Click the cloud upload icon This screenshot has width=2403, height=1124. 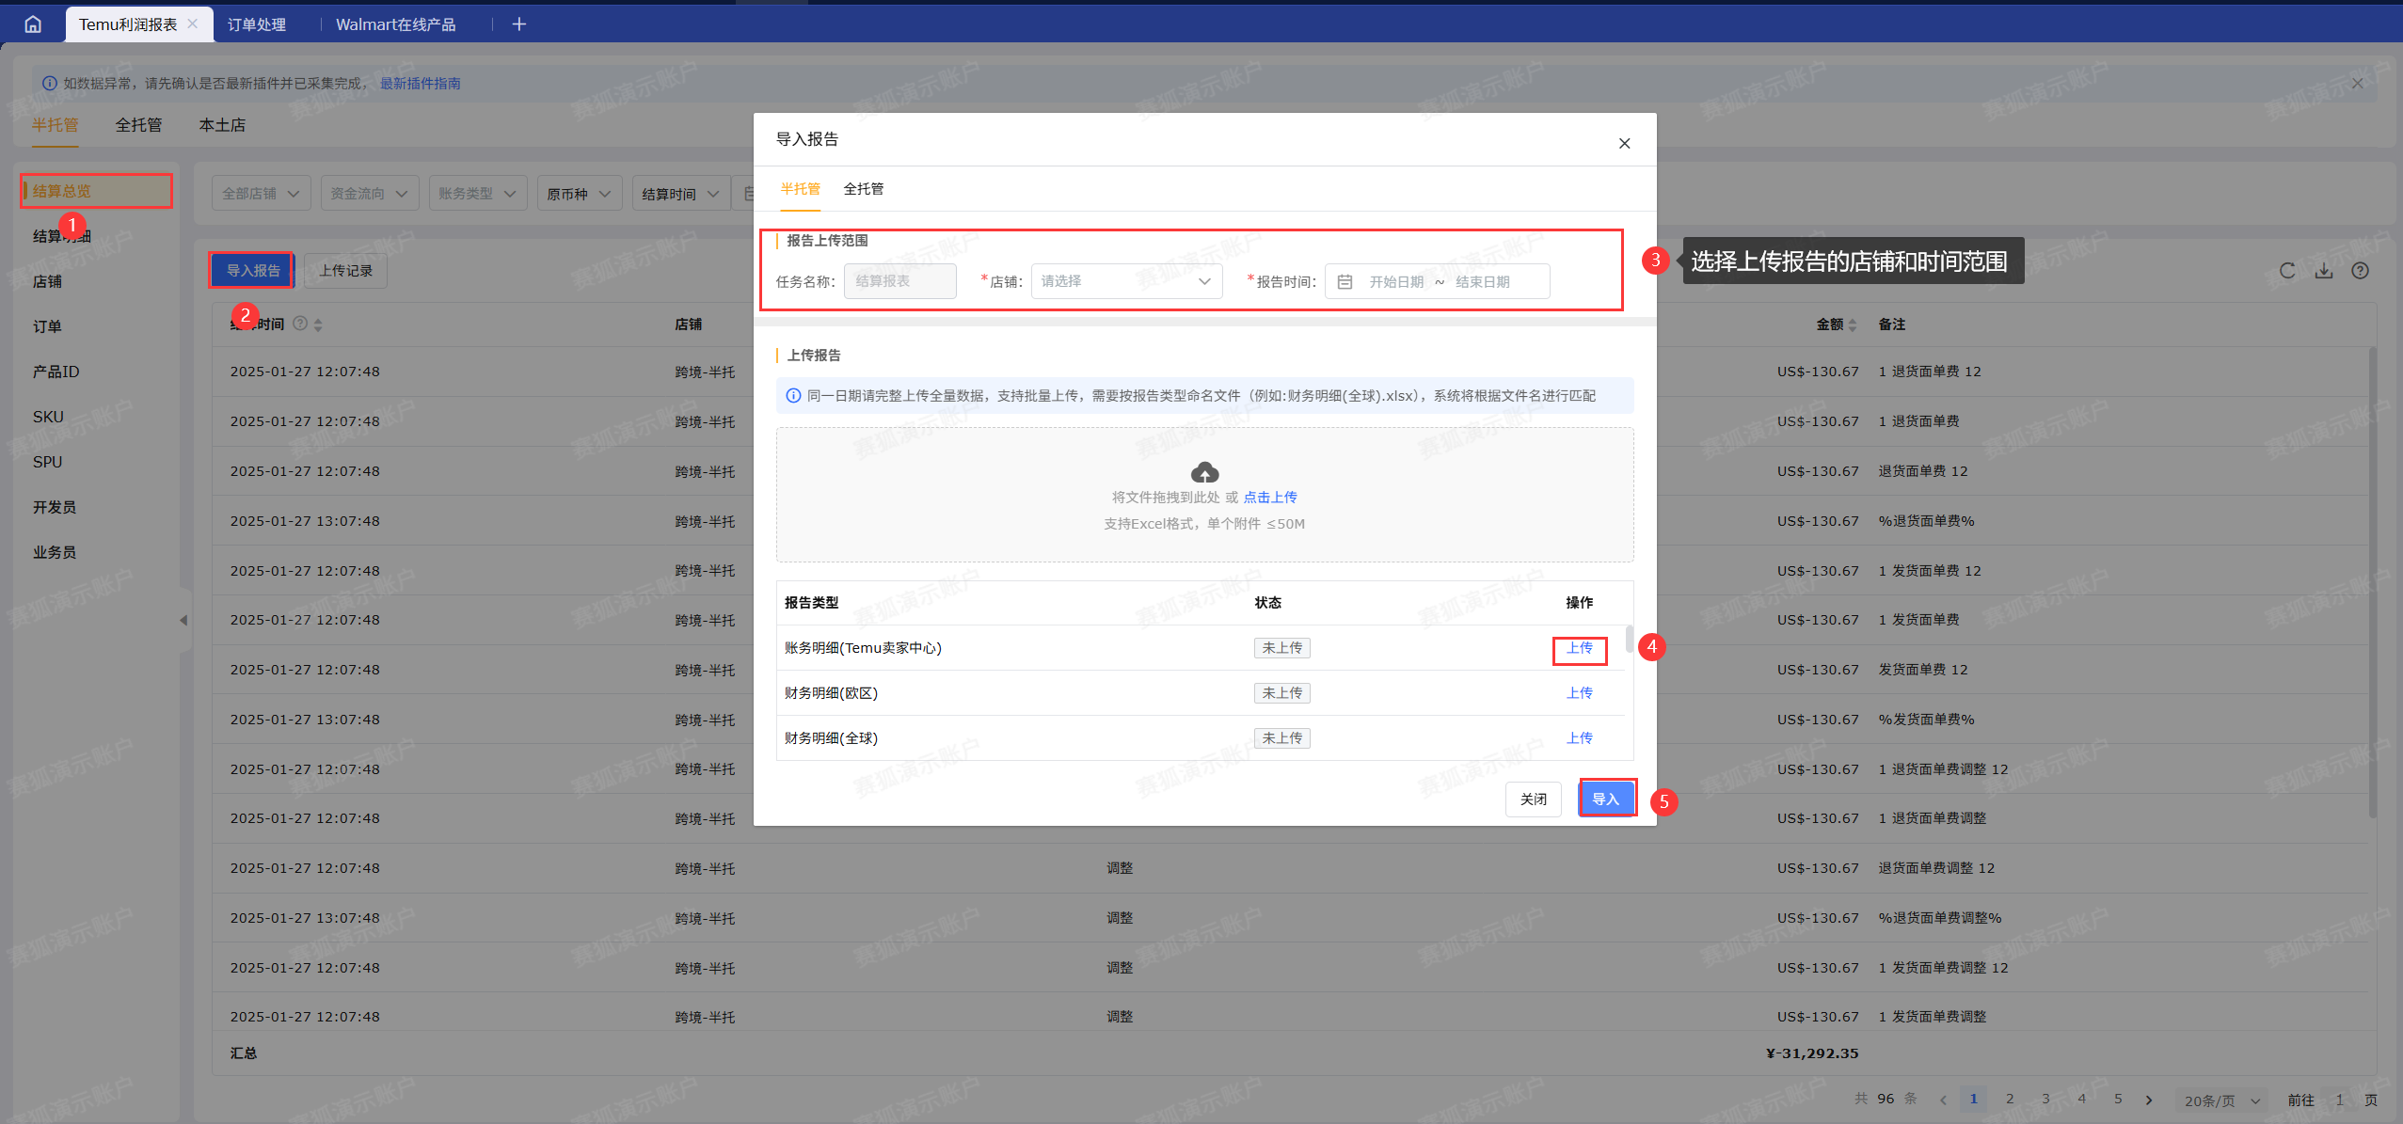tap(1204, 472)
